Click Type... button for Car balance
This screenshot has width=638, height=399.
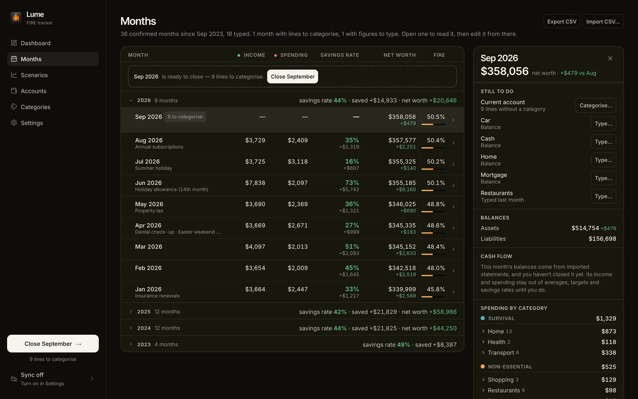[x=604, y=124]
